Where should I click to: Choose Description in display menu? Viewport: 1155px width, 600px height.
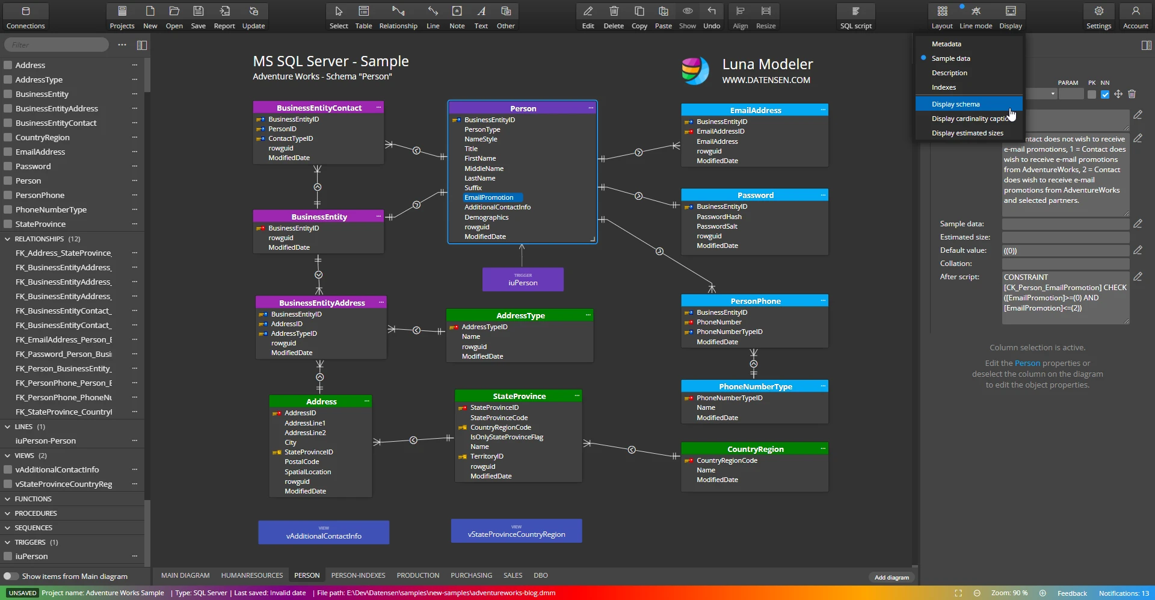[969, 73]
